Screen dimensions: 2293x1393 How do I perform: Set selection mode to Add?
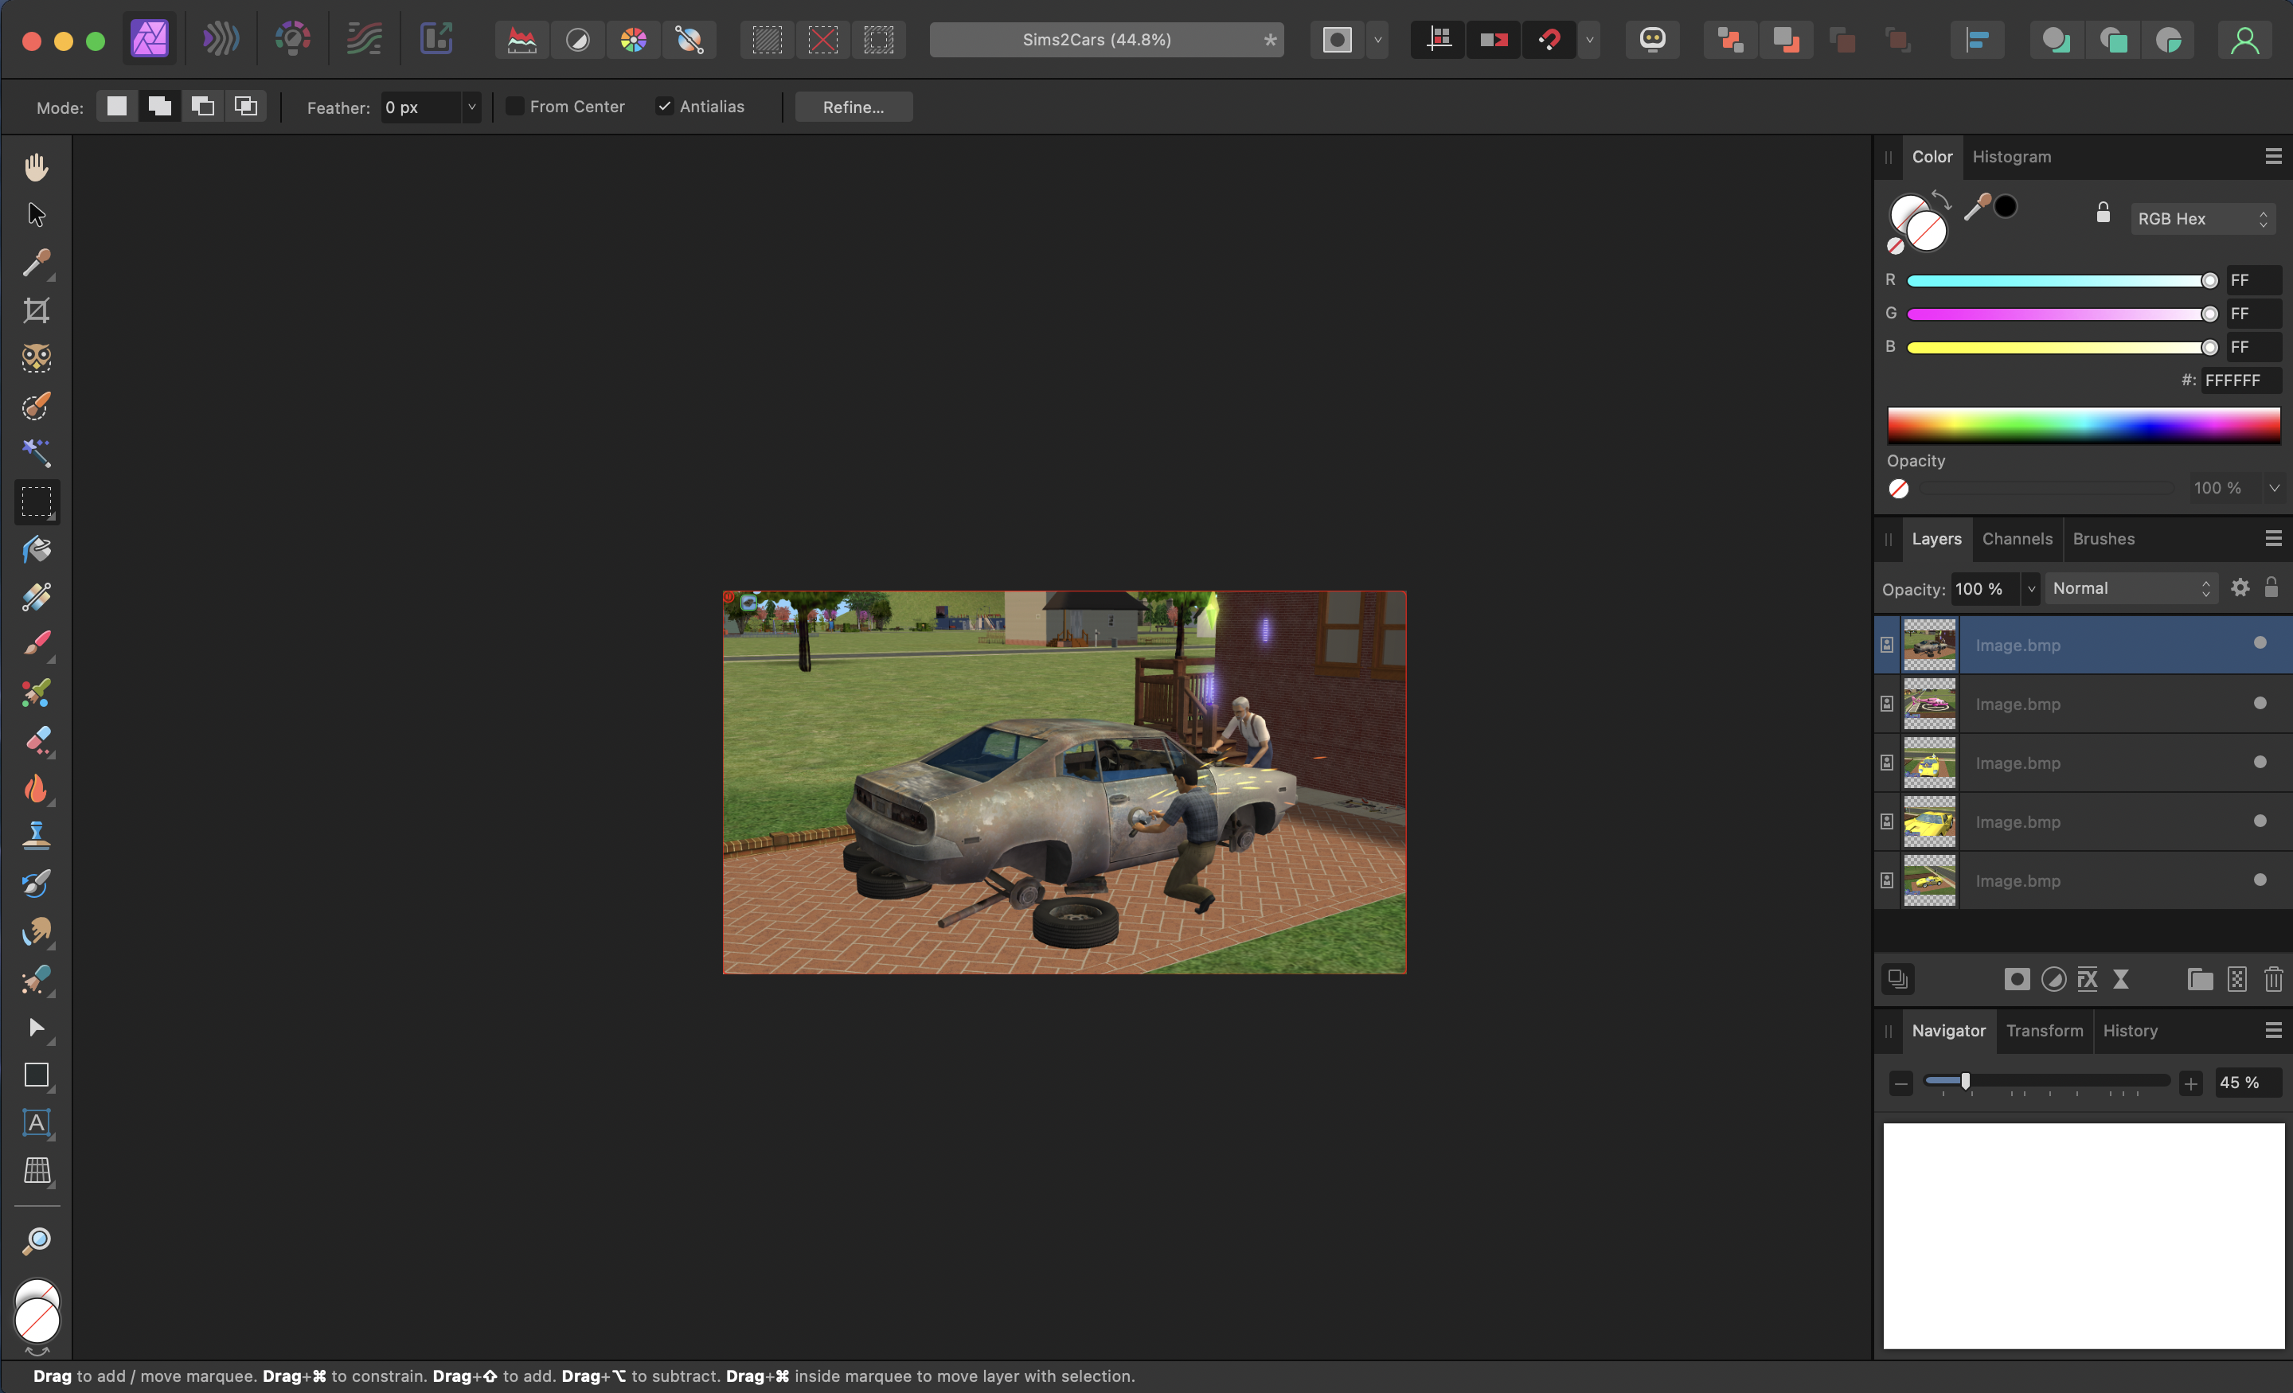(159, 106)
